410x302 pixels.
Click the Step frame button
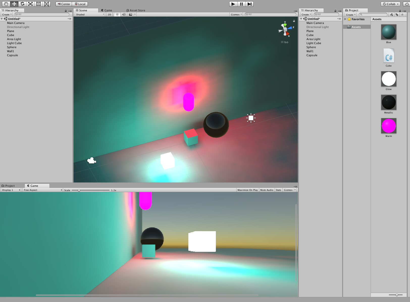tap(249, 4)
